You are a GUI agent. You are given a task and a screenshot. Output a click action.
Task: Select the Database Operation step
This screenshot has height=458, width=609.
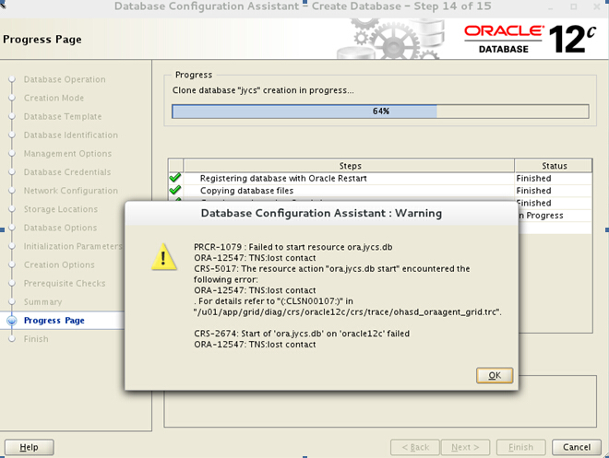click(65, 79)
